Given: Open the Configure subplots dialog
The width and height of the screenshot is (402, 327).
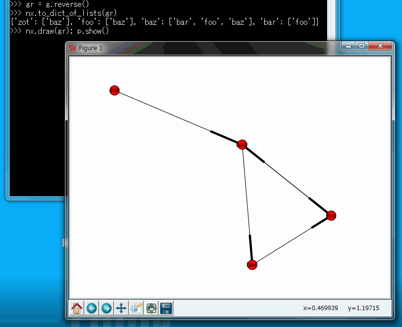Looking at the screenshot, I should click(x=151, y=308).
